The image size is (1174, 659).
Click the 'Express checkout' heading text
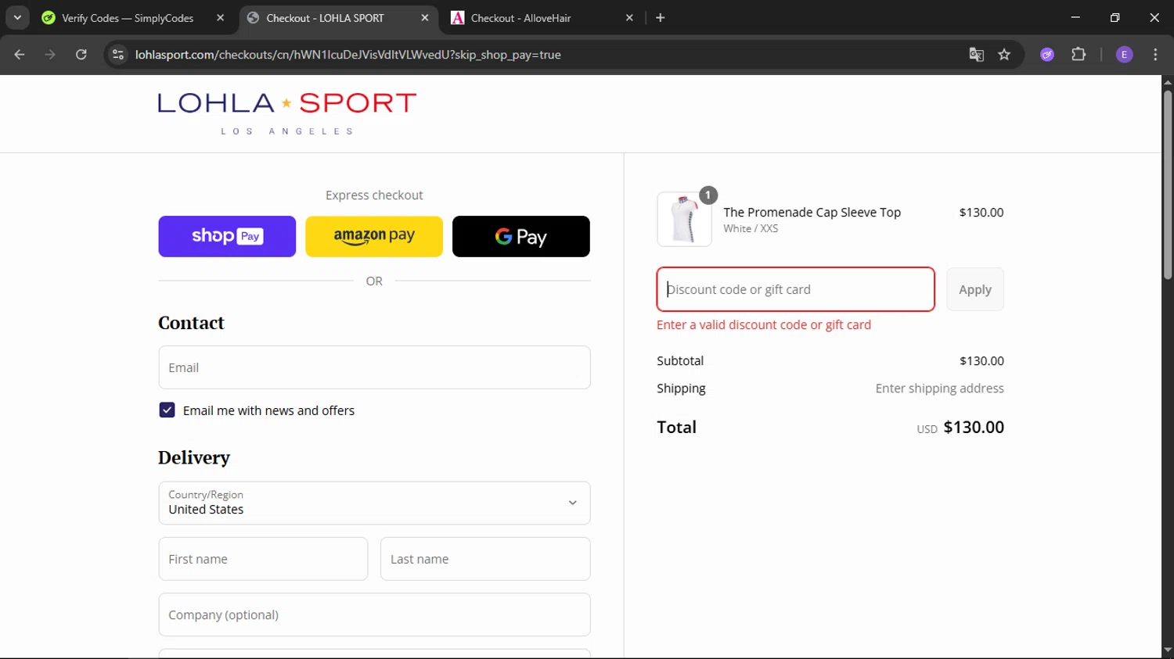374,195
